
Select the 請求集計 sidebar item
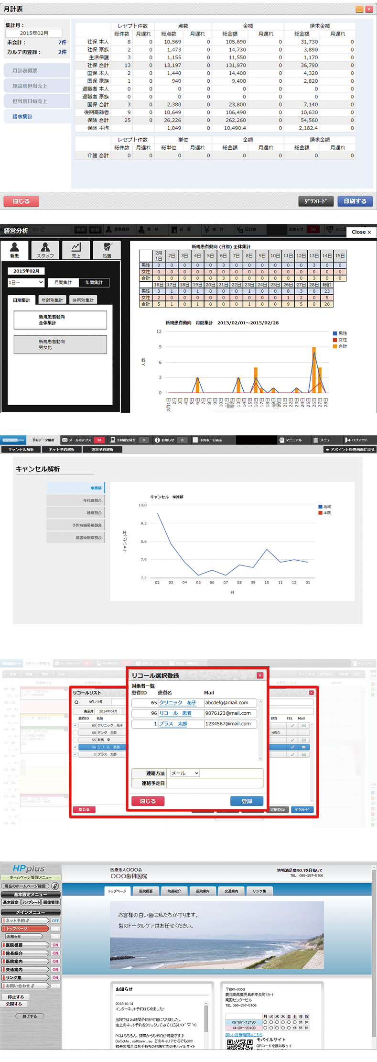(37, 116)
